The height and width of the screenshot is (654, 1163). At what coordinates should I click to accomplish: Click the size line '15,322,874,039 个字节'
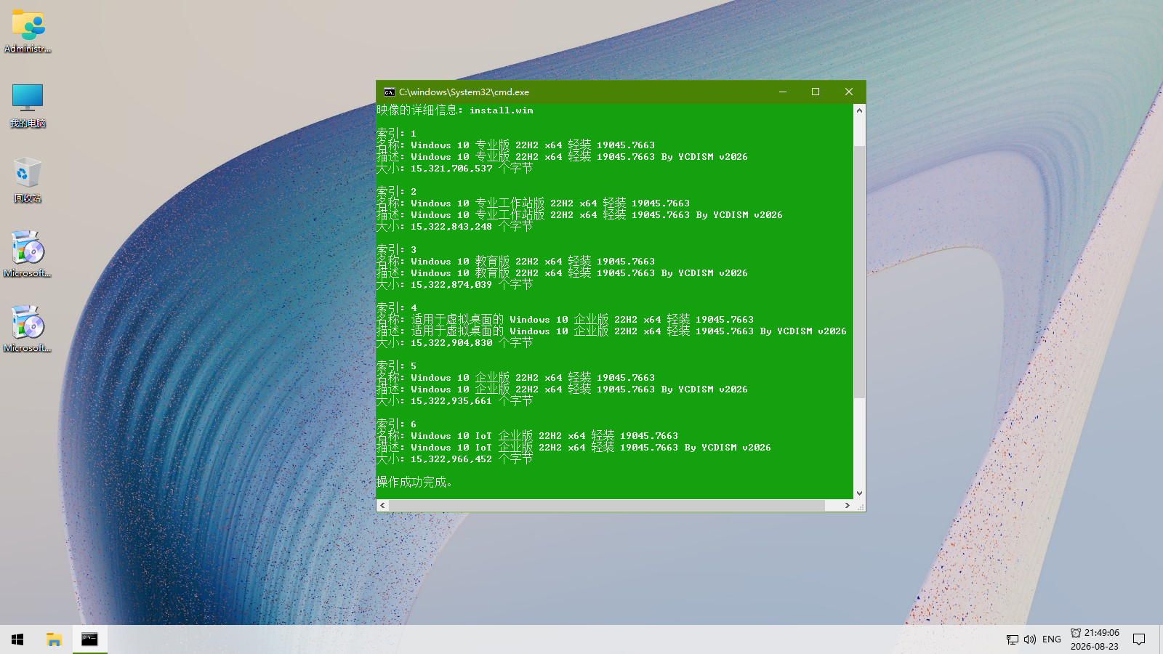pos(455,285)
